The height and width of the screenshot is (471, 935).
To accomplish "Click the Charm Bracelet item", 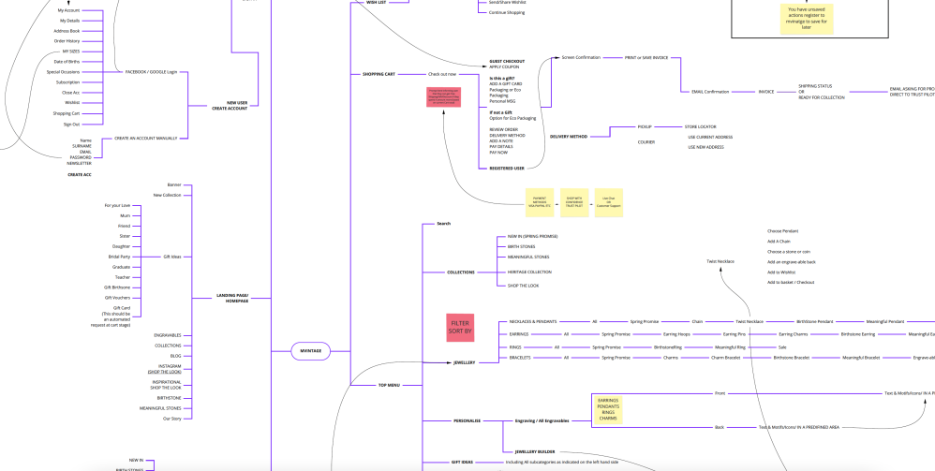I will coord(726,358).
